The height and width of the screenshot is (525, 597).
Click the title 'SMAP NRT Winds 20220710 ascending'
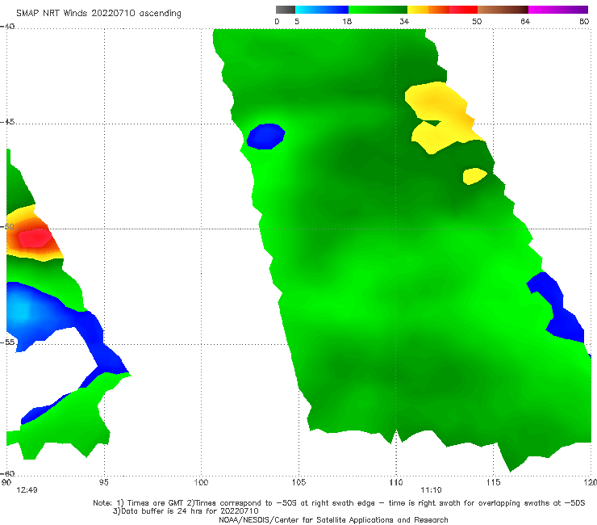click(x=98, y=13)
